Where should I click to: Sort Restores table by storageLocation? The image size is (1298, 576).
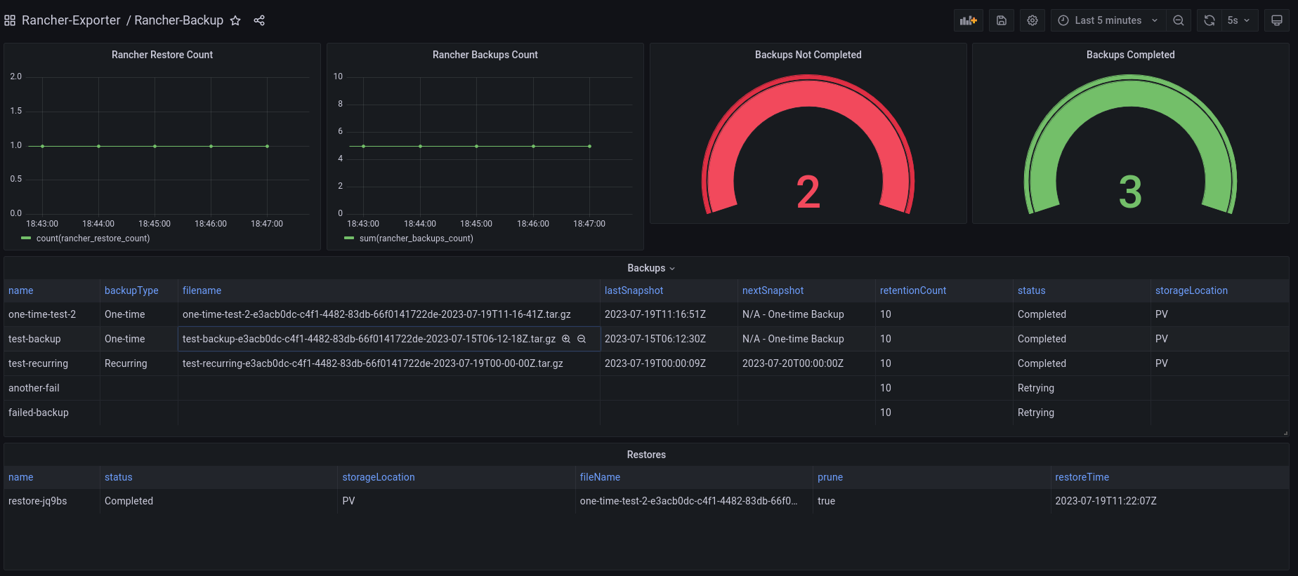point(379,477)
